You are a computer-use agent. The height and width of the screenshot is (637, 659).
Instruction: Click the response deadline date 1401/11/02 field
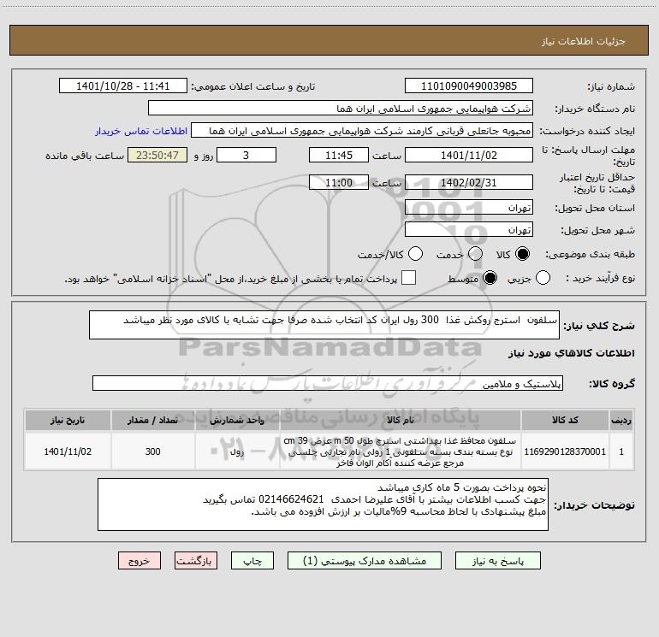tap(469, 155)
